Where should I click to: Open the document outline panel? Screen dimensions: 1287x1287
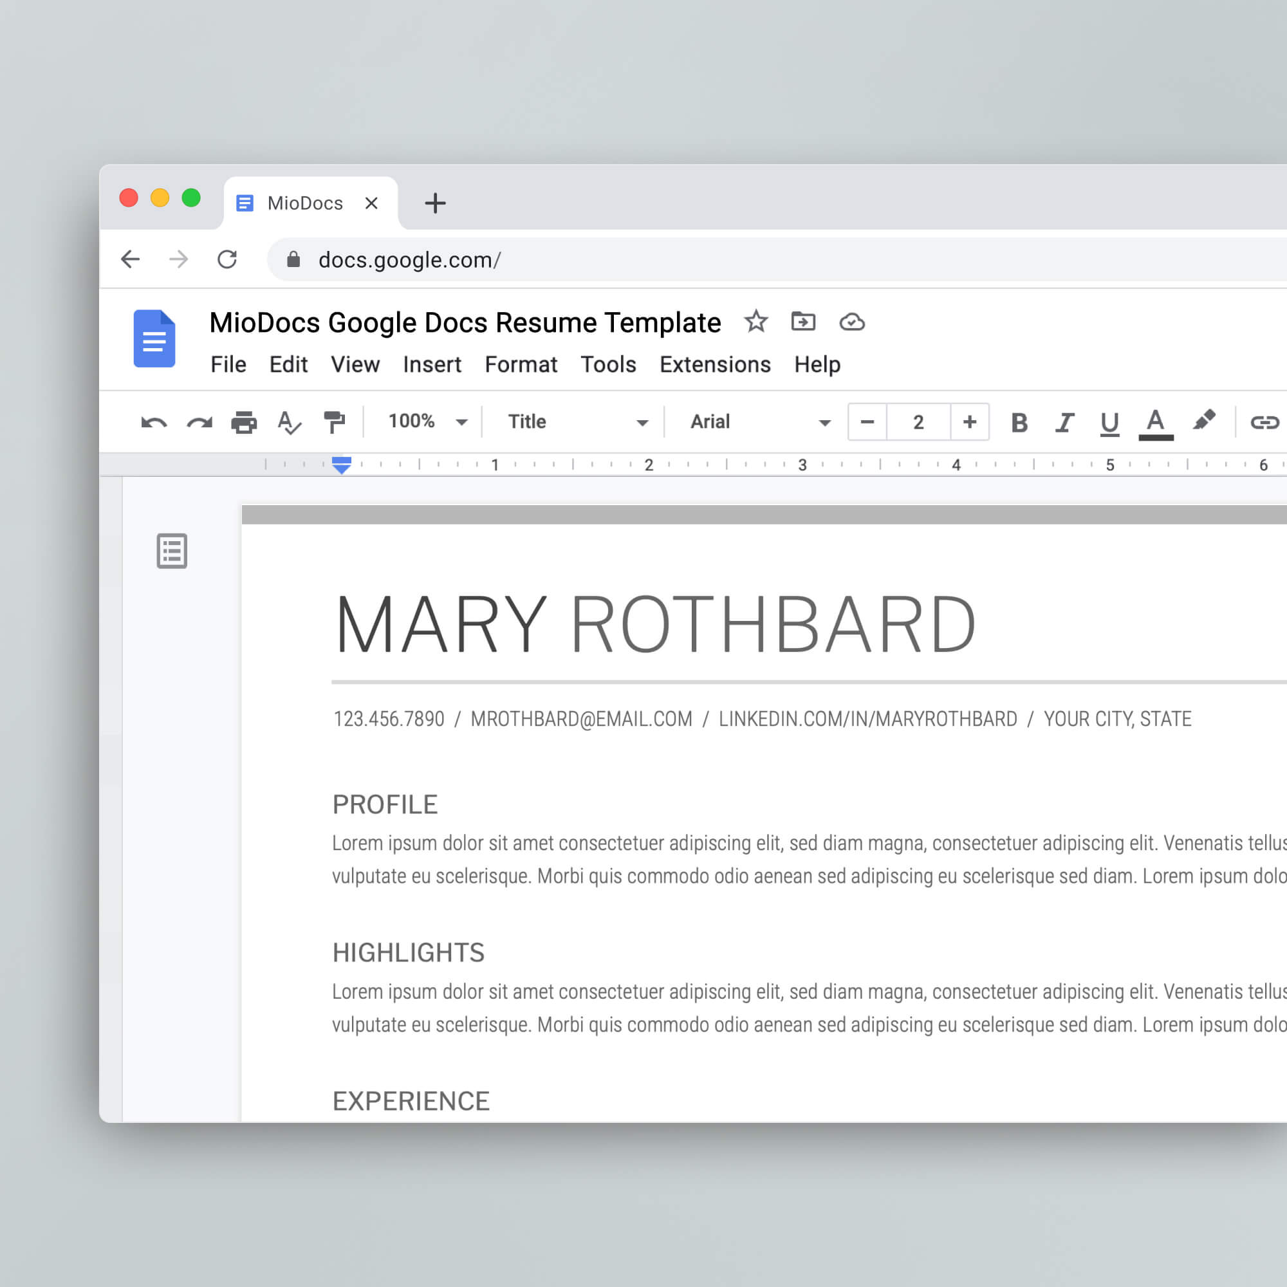coord(171,551)
